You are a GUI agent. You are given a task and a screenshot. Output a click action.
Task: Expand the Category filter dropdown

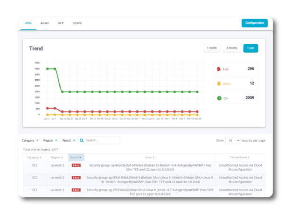30,140
